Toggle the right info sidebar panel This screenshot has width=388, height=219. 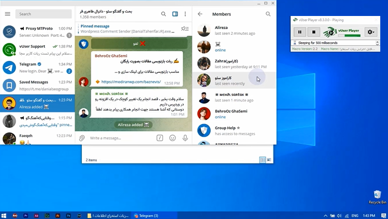pyautogui.click(x=175, y=14)
